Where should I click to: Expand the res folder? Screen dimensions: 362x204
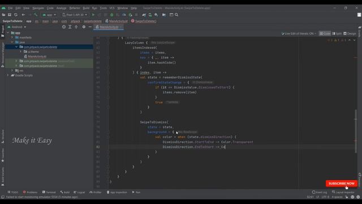pos(12,70)
